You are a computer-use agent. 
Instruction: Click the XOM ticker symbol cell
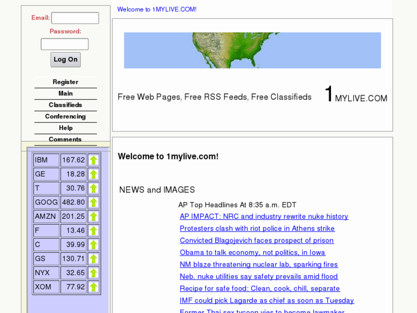point(46,287)
